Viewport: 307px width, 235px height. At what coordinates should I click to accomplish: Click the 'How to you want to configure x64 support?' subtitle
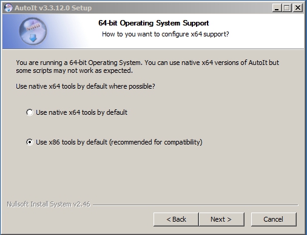click(x=166, y=34)
